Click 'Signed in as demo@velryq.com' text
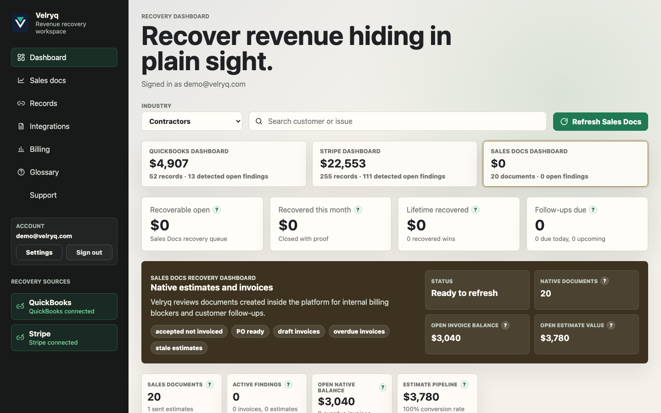This screenshot has width=661, height=413. (x=193, y=84)
